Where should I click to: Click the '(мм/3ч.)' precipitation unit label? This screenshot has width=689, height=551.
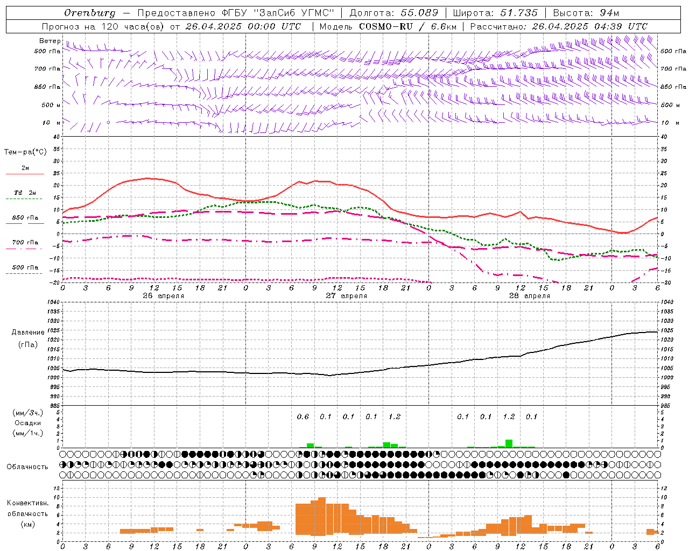tap(28, 413)
